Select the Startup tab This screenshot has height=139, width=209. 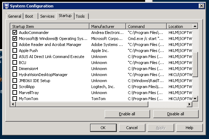(x=65, y=16)
